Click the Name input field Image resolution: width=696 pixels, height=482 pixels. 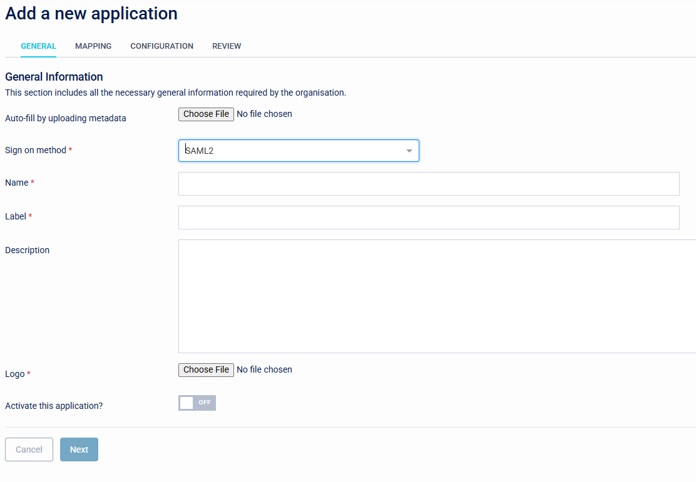(x=429, y=183)
